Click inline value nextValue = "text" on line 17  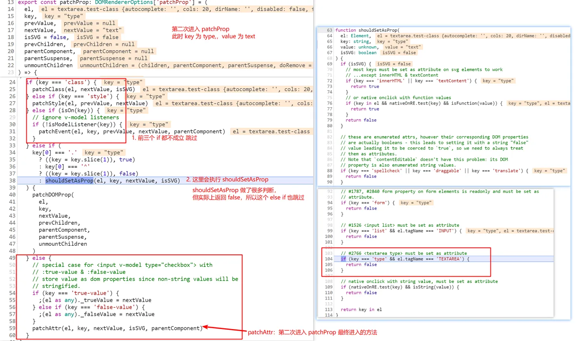(x=92, y=30)
